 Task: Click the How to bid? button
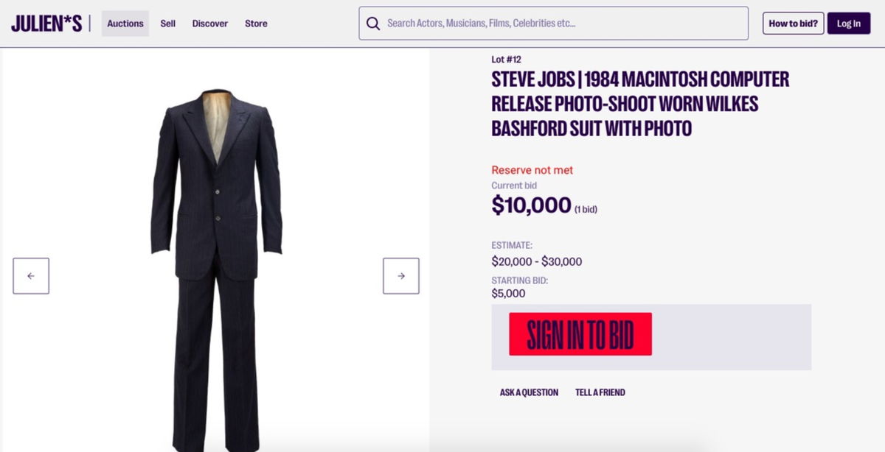coord(792,23)
